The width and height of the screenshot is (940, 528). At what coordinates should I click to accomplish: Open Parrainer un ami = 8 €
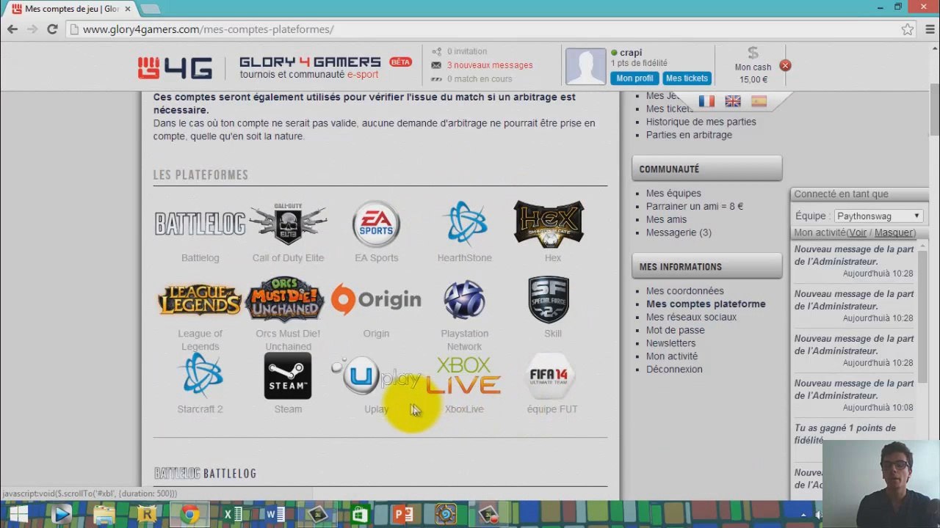click(695, 207)
